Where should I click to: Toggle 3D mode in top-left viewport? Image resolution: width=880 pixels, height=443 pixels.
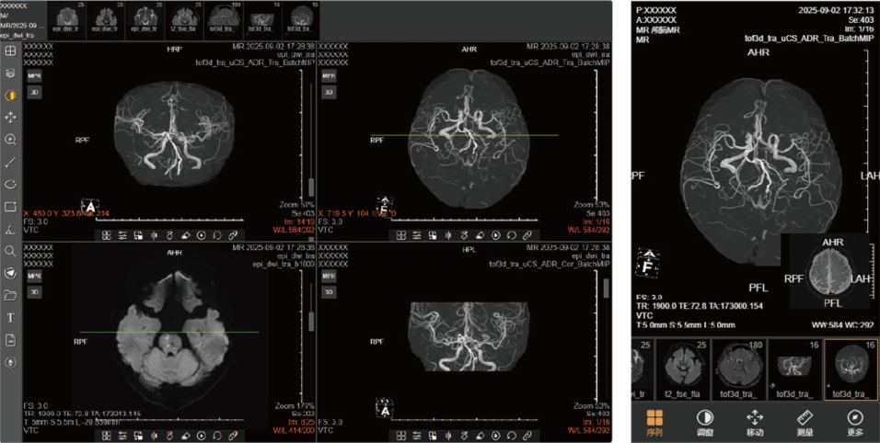pyautogui.click(x=34, y=92)
